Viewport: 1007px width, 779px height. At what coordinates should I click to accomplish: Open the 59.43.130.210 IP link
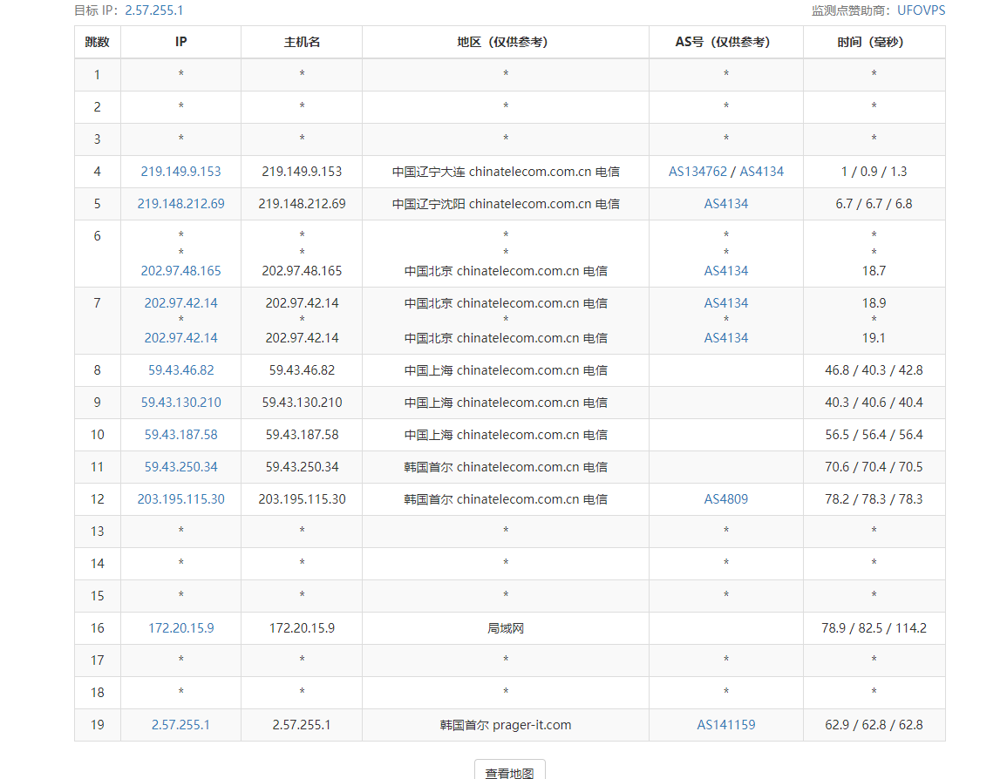click(x=180, y=403)
